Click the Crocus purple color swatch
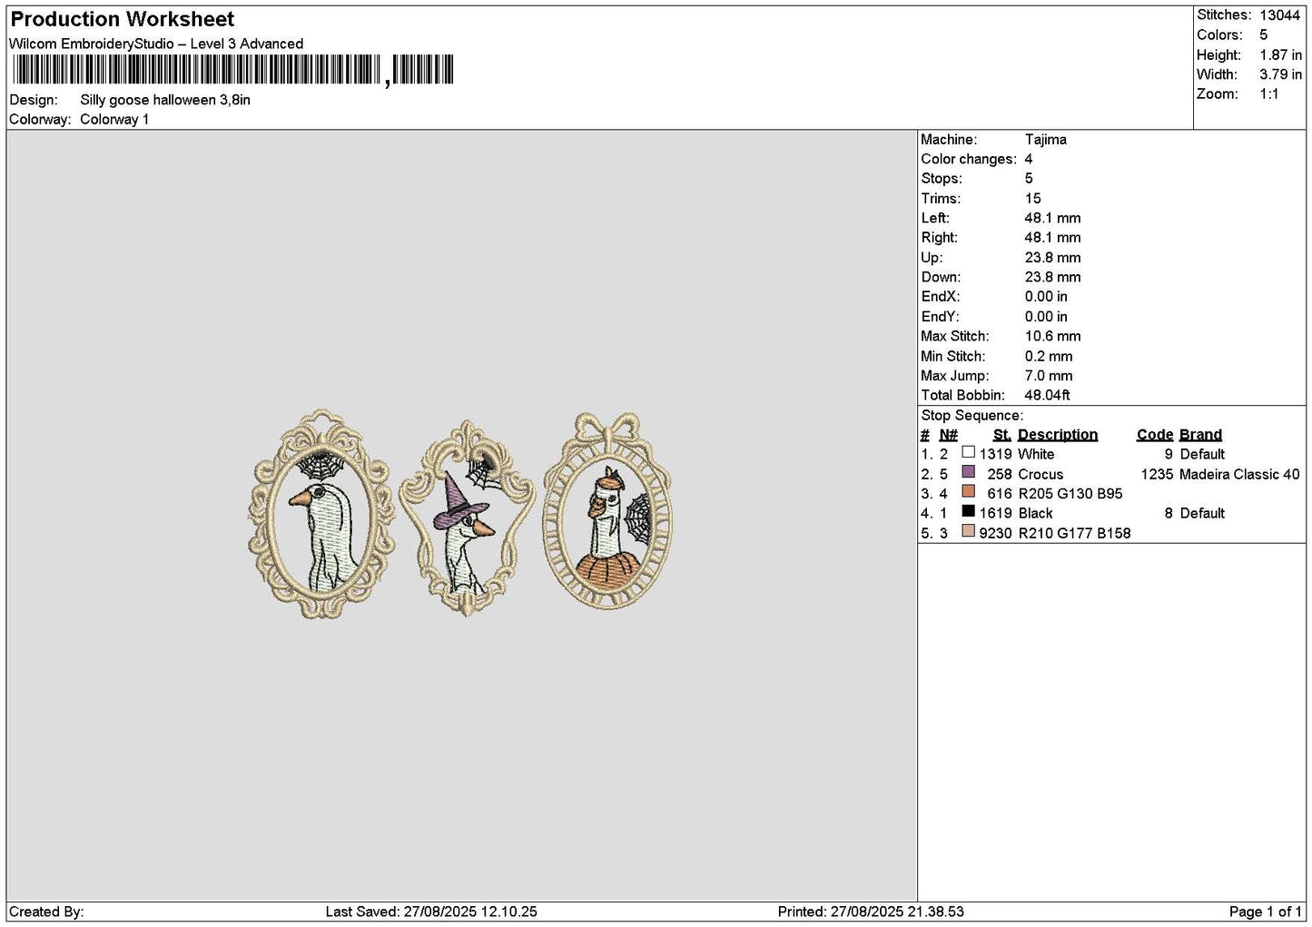This screenshot has width=1312, height=927. [x=968, y=472]
